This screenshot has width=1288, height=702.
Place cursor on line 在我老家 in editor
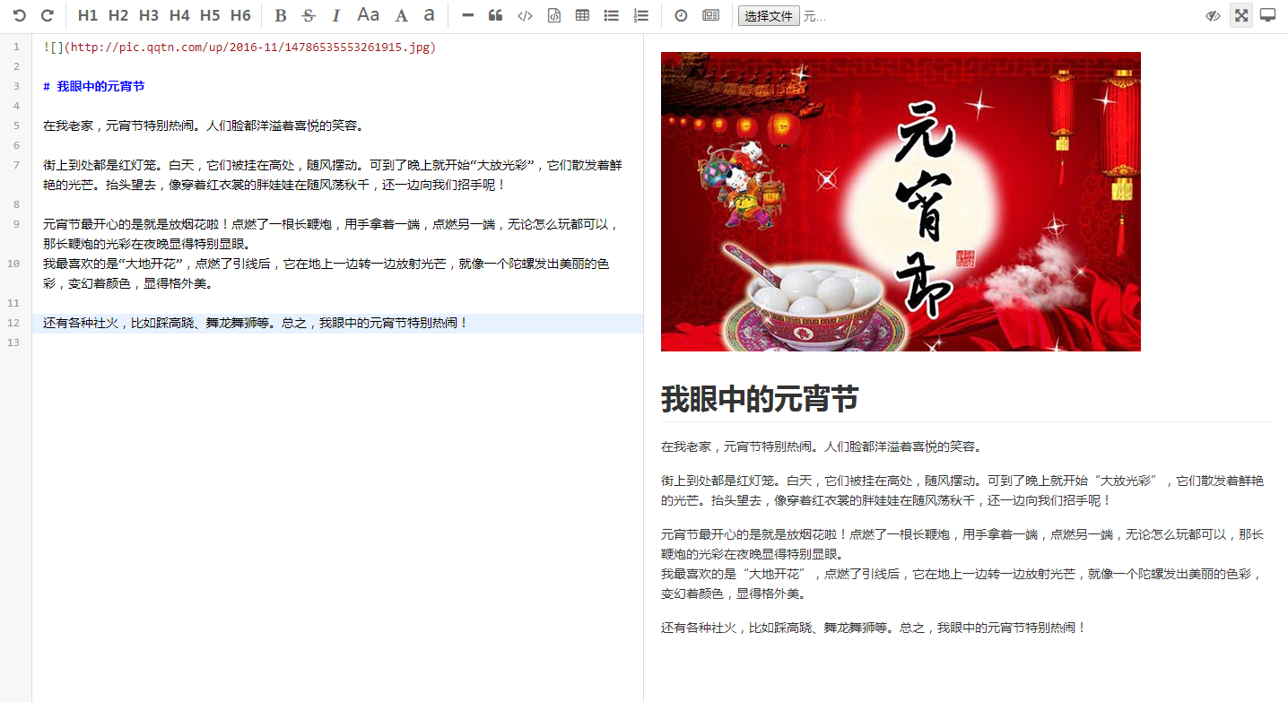coord(204,126)
